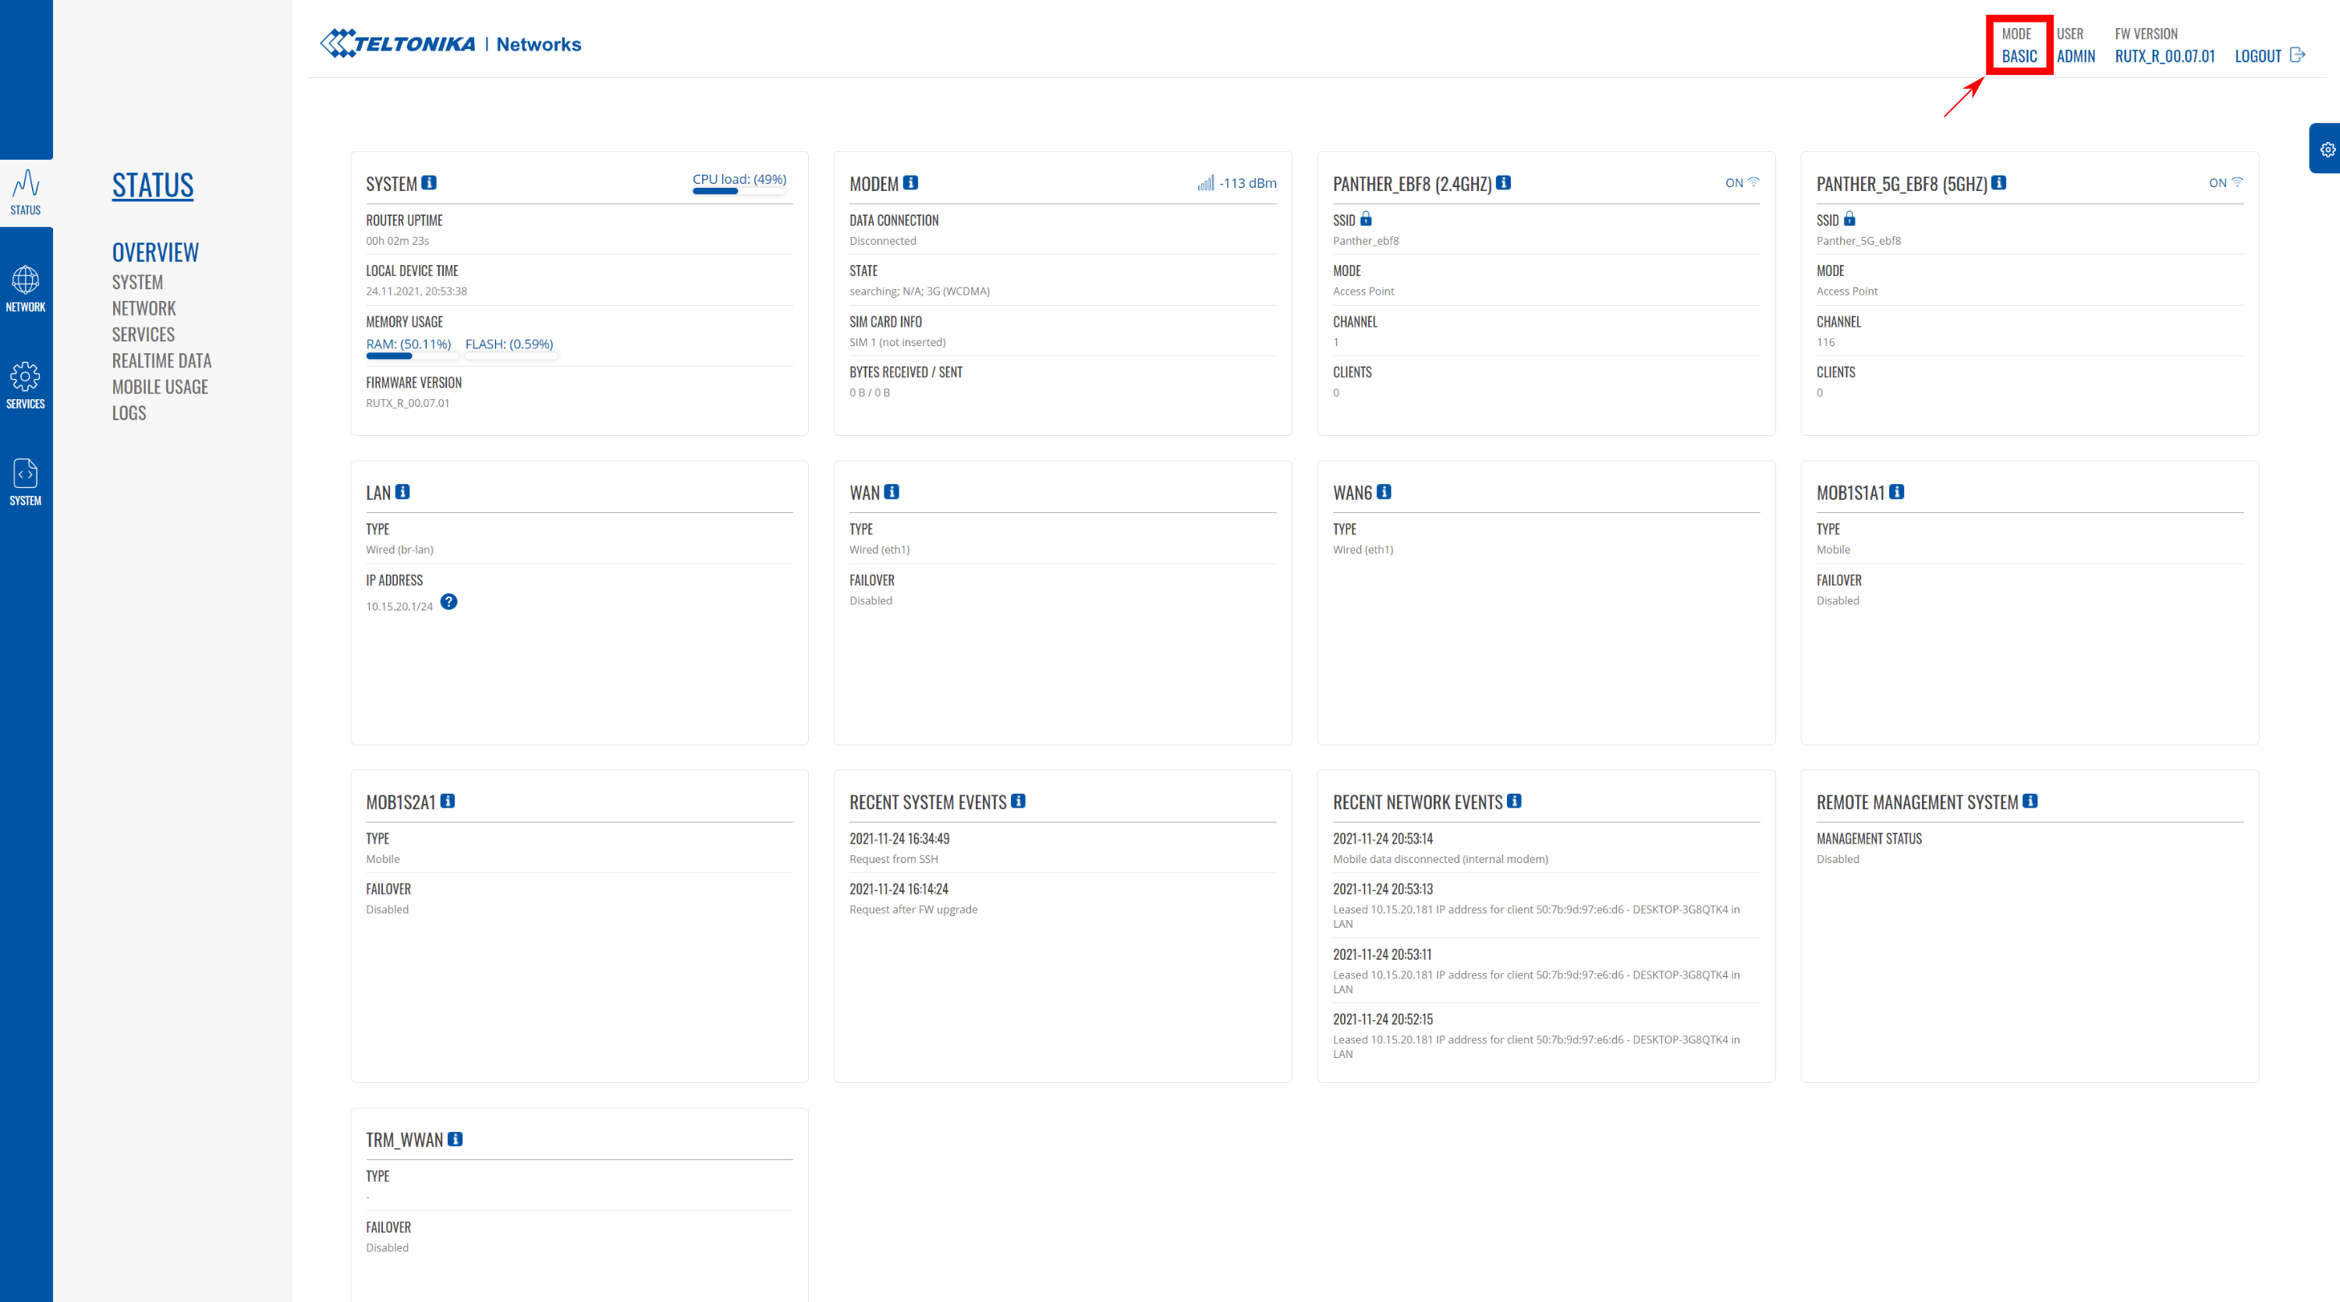Click the 10.15.20.1/24 IP address text

399,607
